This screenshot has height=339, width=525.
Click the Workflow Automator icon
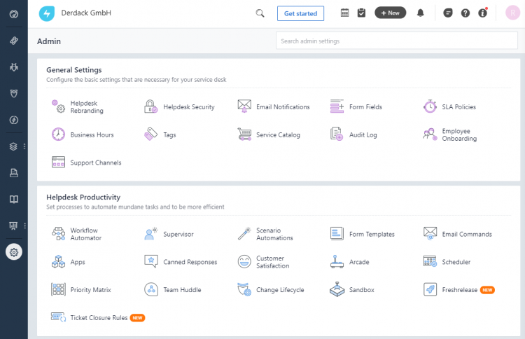58,234
